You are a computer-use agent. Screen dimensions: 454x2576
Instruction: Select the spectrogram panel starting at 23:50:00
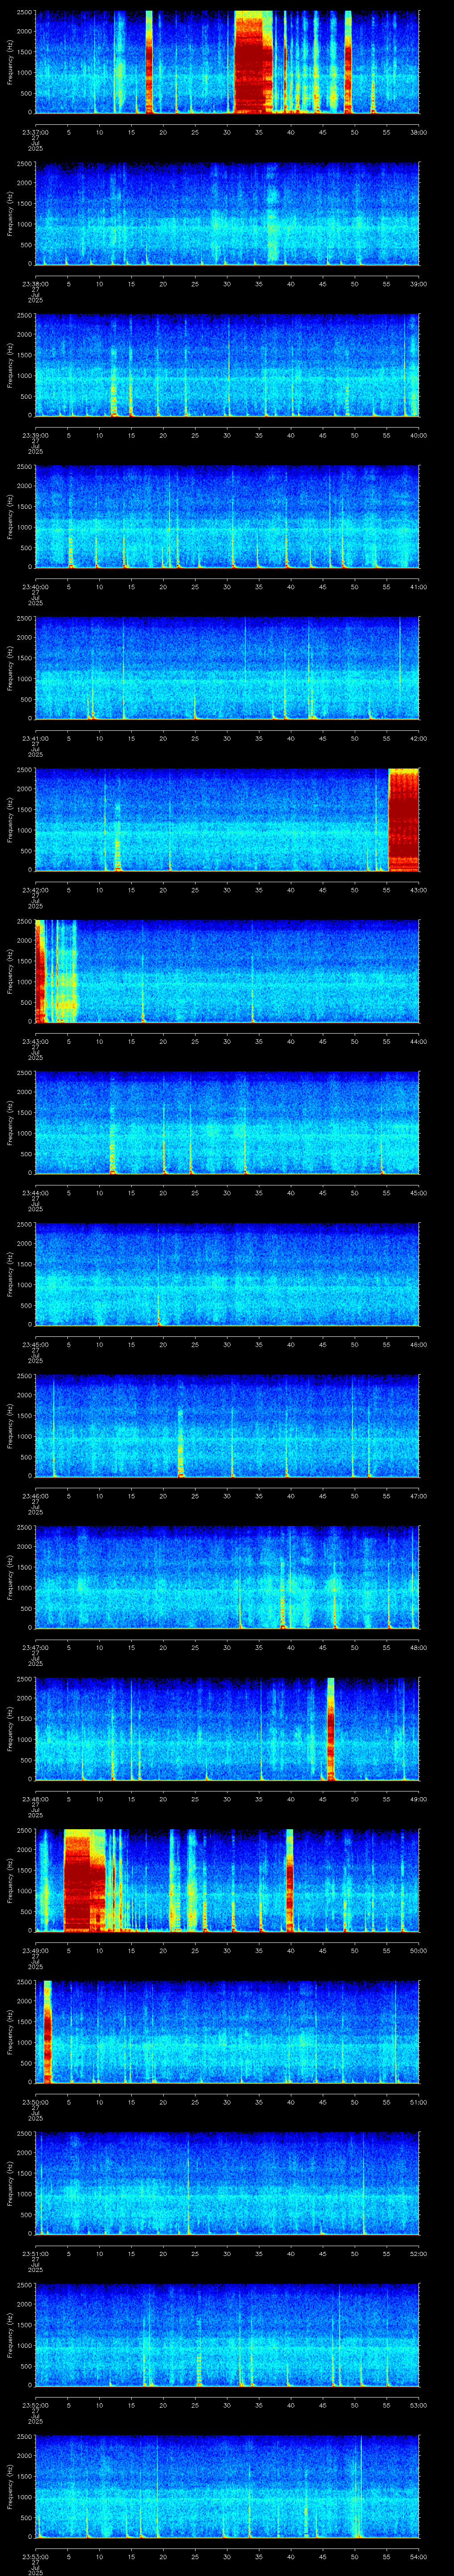tap(227, 2032)
